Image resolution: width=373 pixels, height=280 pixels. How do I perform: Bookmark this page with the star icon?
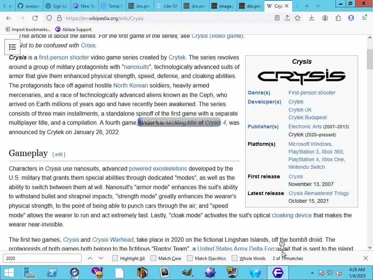point(298,18)
